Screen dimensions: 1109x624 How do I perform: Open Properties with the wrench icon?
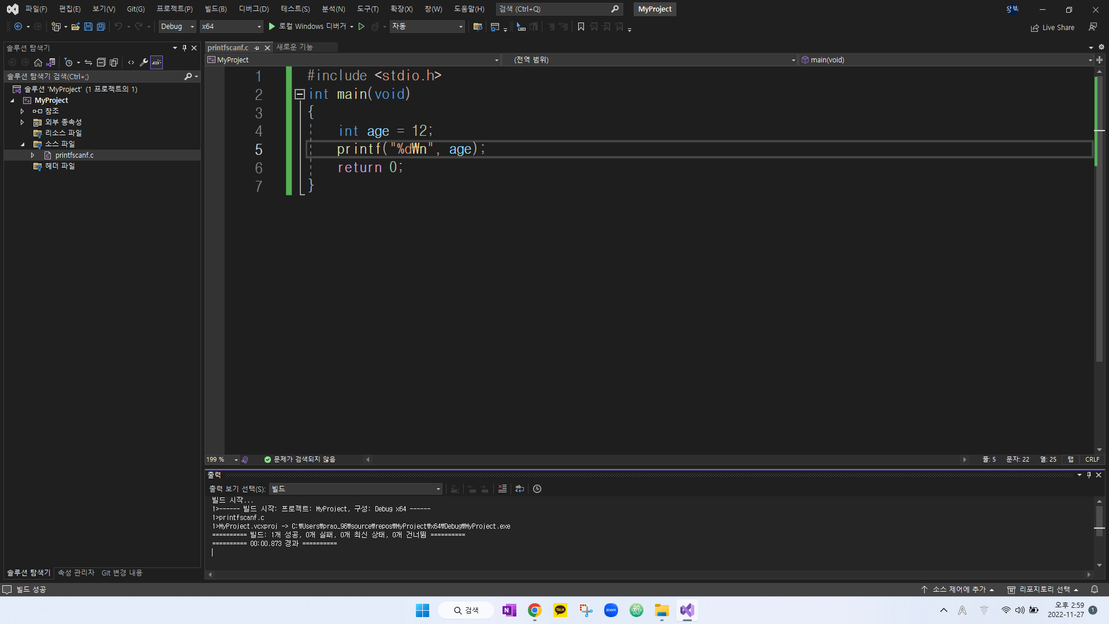point(144,62)
